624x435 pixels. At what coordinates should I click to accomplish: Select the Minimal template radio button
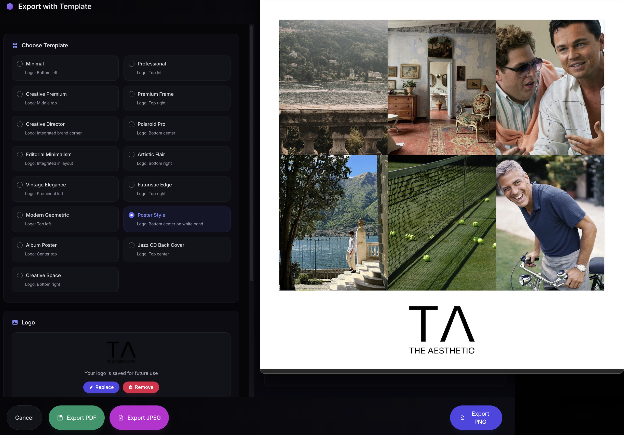[x=20, y=64]
